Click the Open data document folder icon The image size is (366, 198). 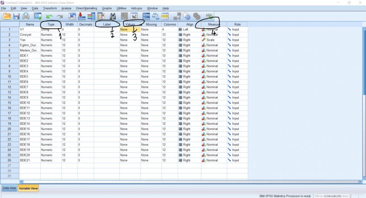click(x=7, y=16)
